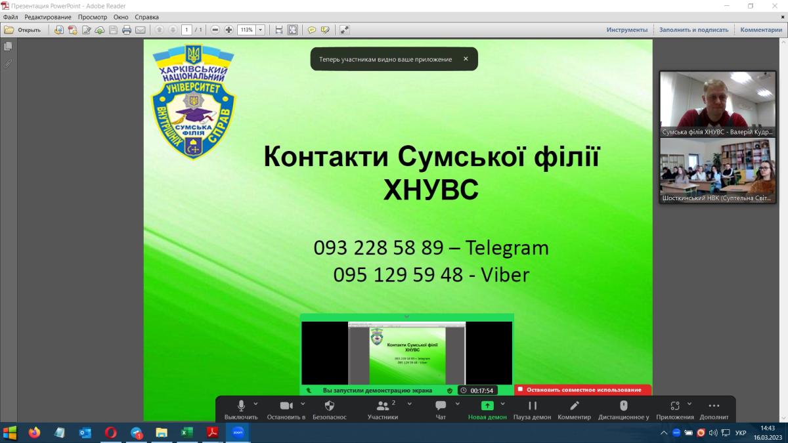This screenshot has height=443, width=788.
Task: Mute microphone with Выключить button
Action: tap(241, 410)
